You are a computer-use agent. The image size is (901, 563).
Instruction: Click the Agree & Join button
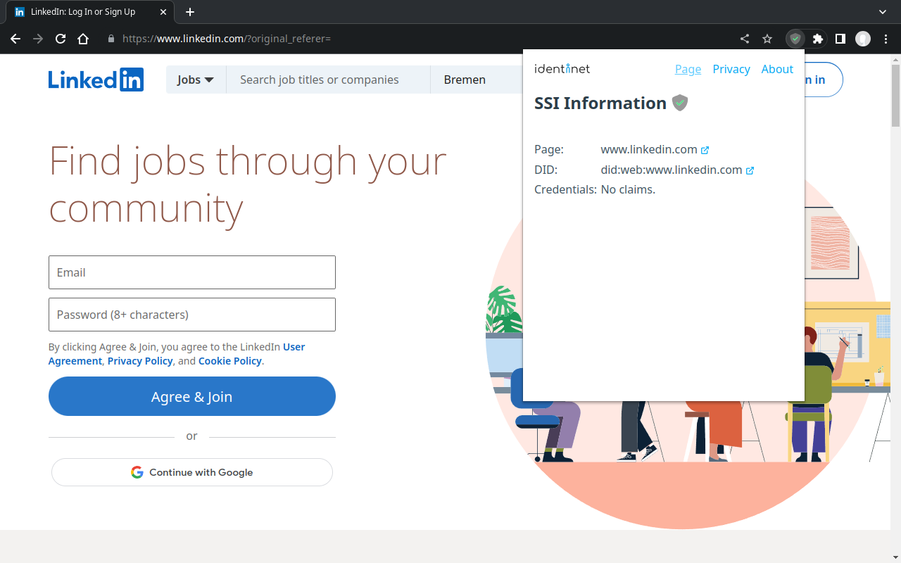tap(192, 396)
